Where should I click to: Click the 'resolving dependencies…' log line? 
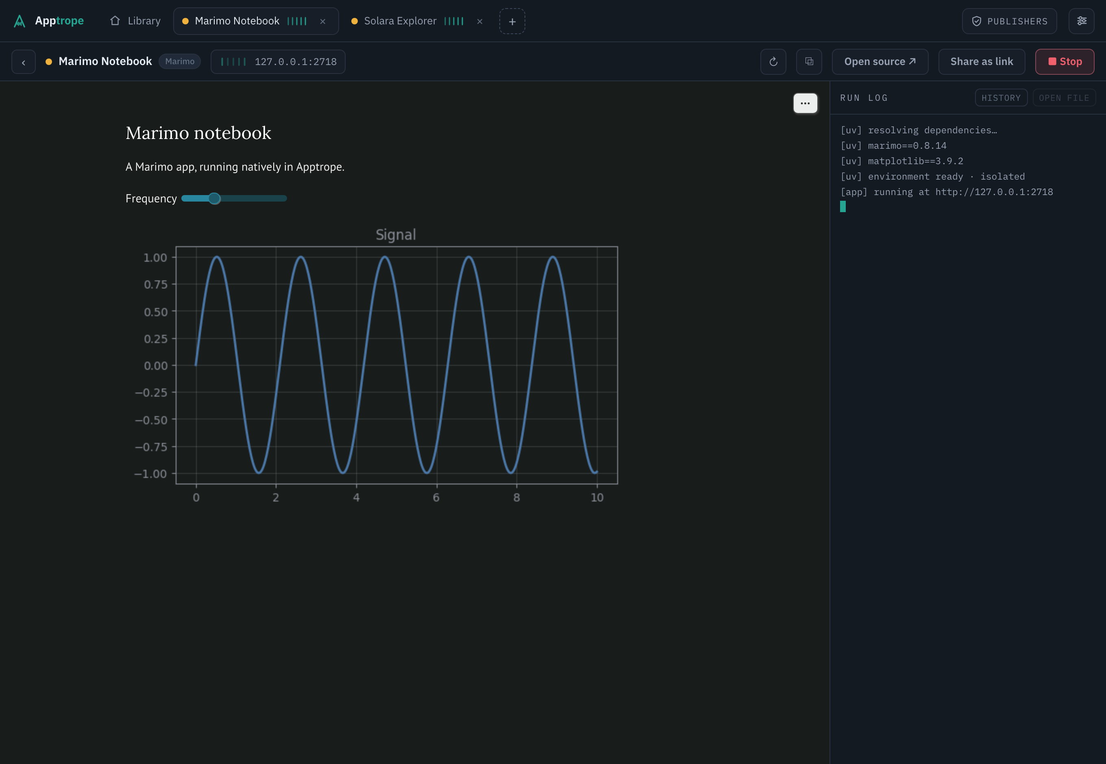click(919, 130)
